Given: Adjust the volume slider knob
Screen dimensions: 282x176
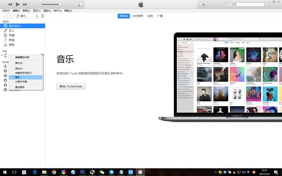Looking at the screenshot, I should [60, 4].
